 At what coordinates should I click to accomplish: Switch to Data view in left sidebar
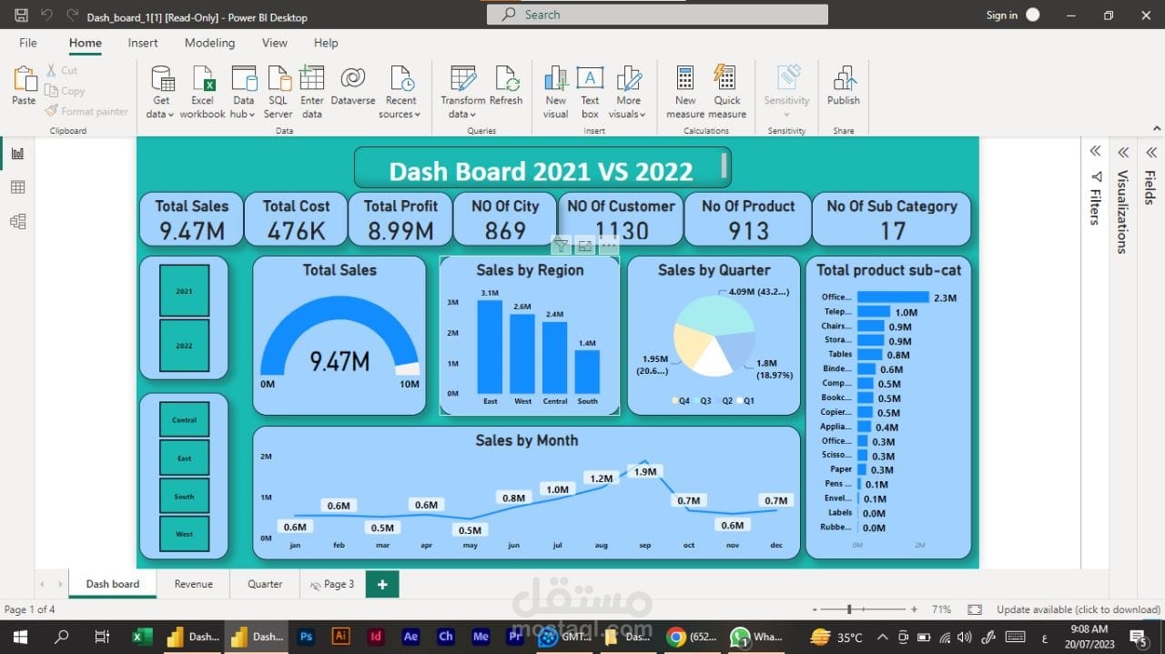coord(17,187)
